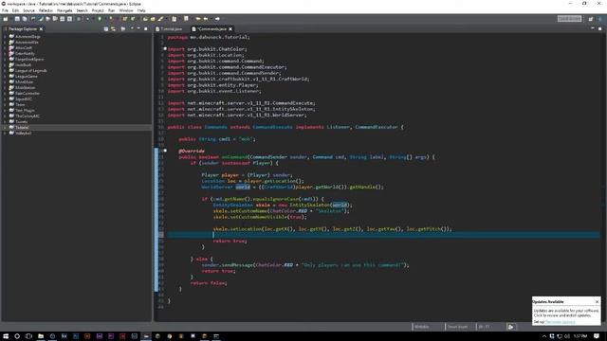Collapse the onCommand method fold marker
This screenshot has width=607, height=341.
[x=165, y=151]
